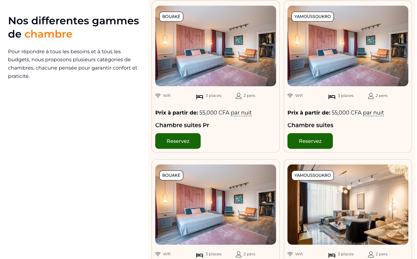The height and width of the screenshot is (259, 417).
Task: Open the living room suite photo
Action: [348, 205]
